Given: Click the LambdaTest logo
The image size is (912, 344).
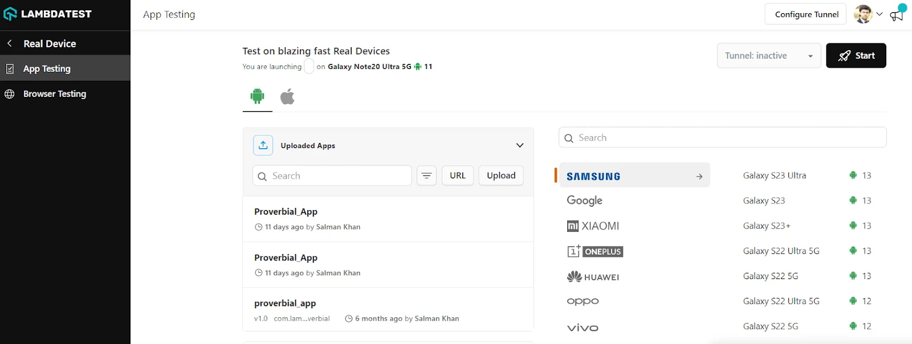Looking at the screenshot, I should coord(48,14).
